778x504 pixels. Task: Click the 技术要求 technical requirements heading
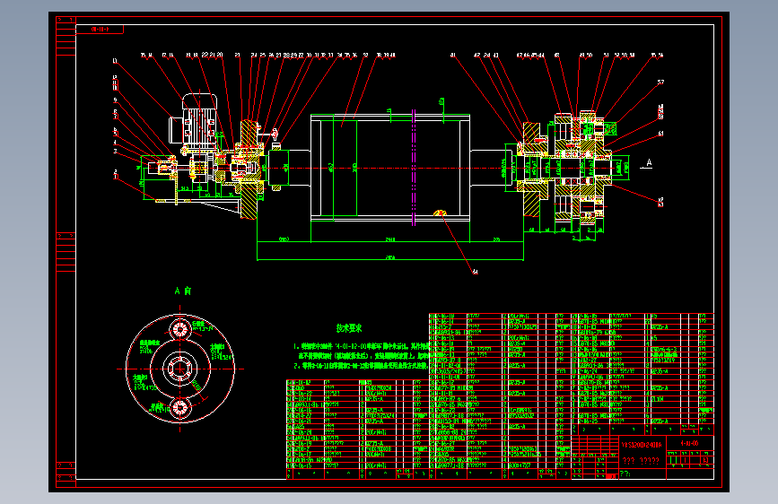349,328
